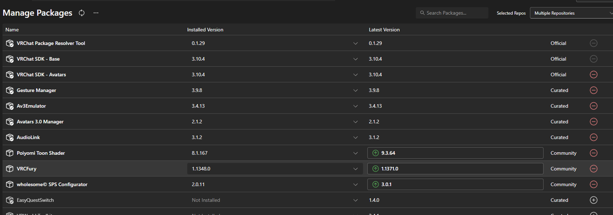Screen dimensions: 613x215
Task: Refresh packages using the circular arrows icon
Action: pyautogui.click(x=82, y=13)
